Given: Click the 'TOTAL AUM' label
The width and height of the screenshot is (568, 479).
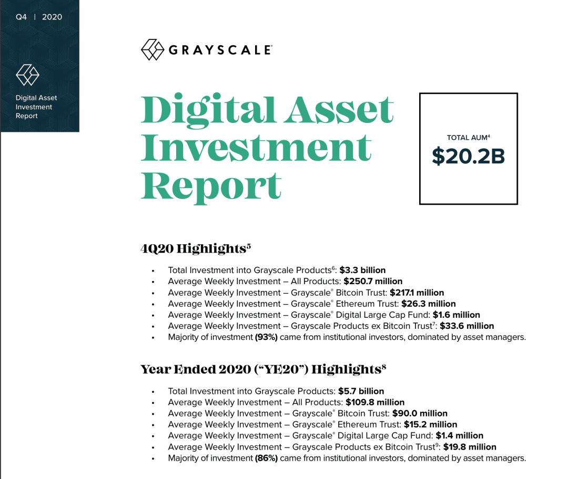Looking at the screenshot, I should (469, 138).
